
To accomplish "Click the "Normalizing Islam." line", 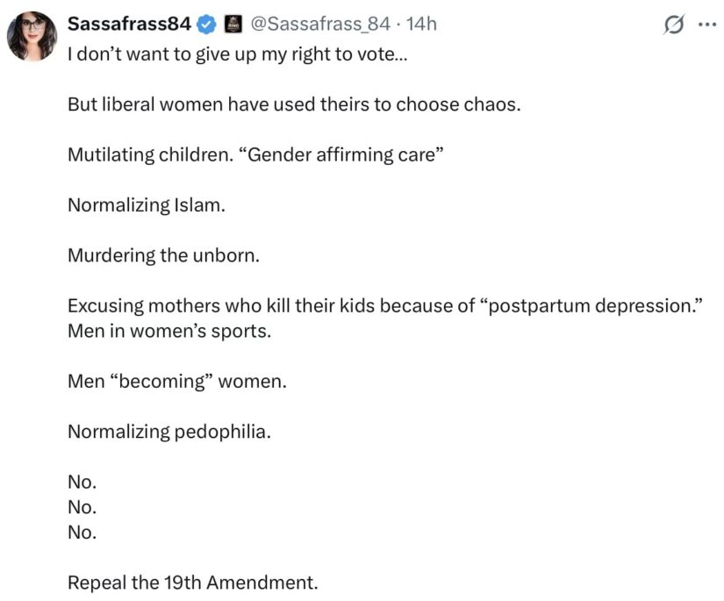I will (x=147, y=205).
